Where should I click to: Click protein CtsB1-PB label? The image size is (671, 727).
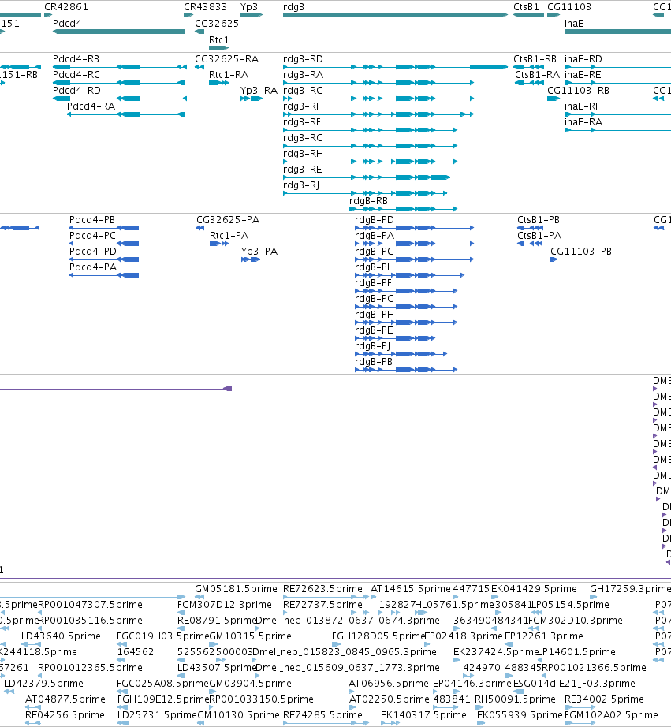(x=539, y=220)
